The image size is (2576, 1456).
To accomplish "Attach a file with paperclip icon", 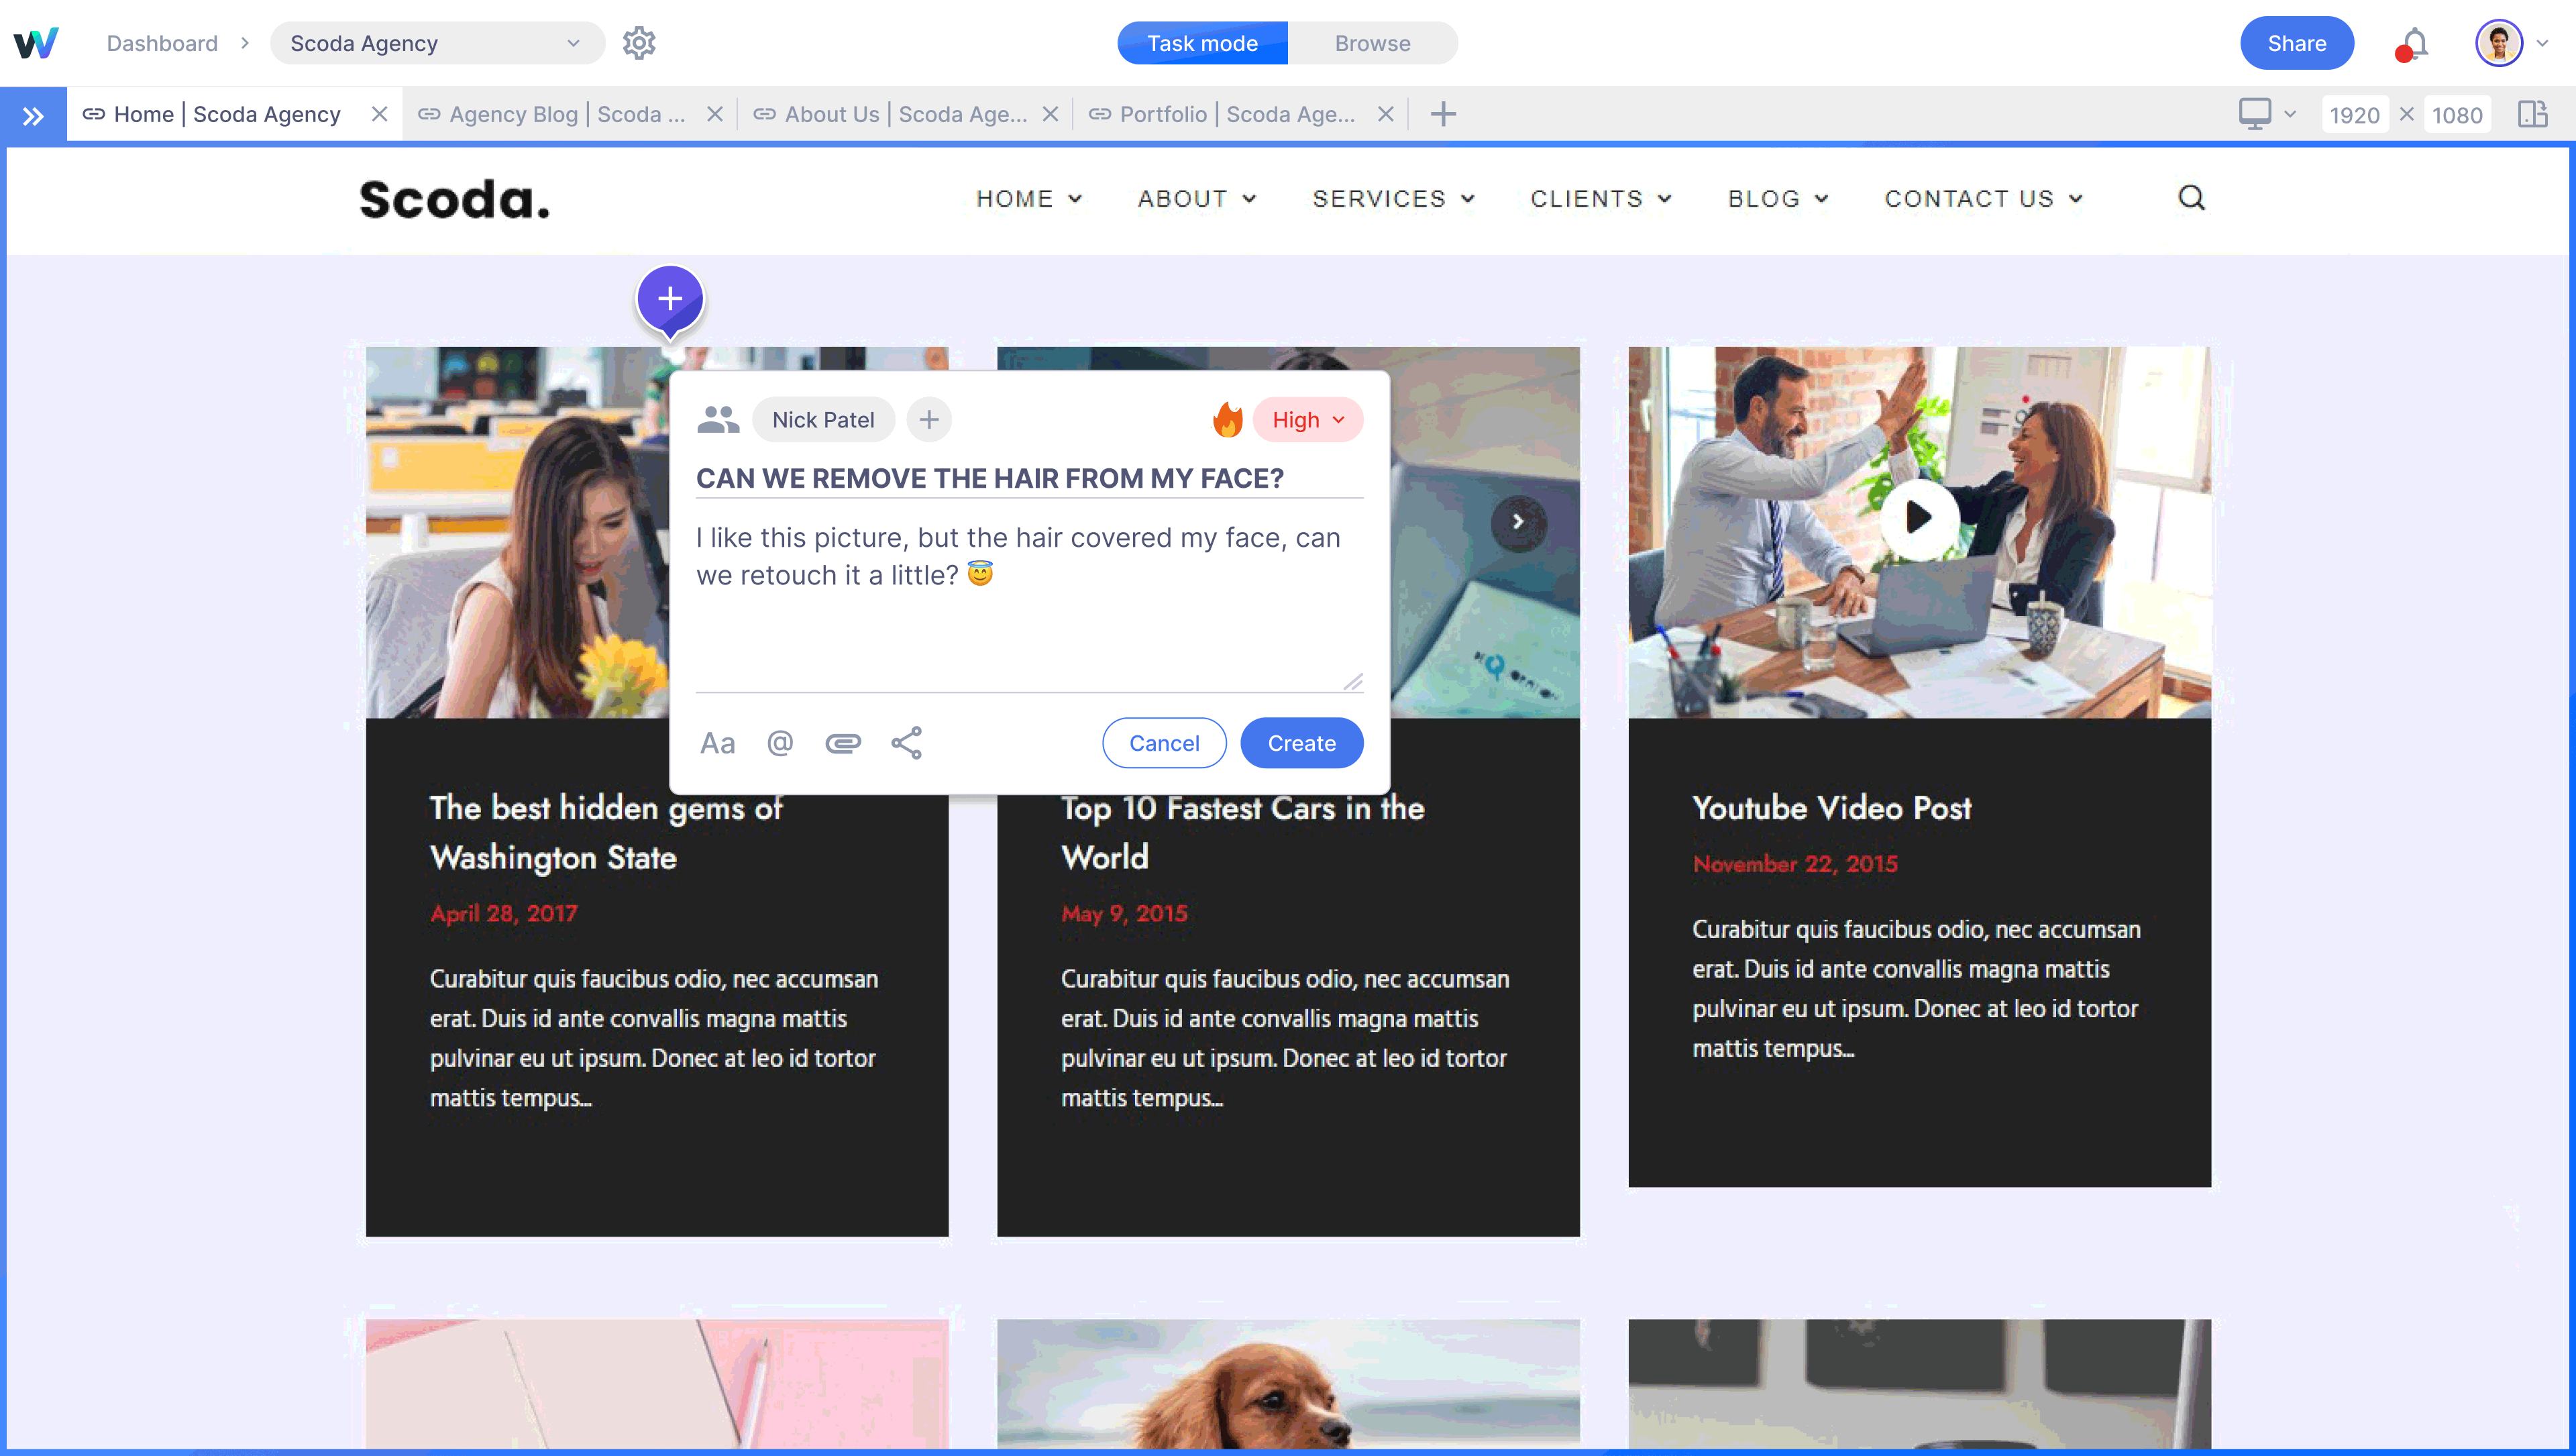I will click(x=843, y=743).
